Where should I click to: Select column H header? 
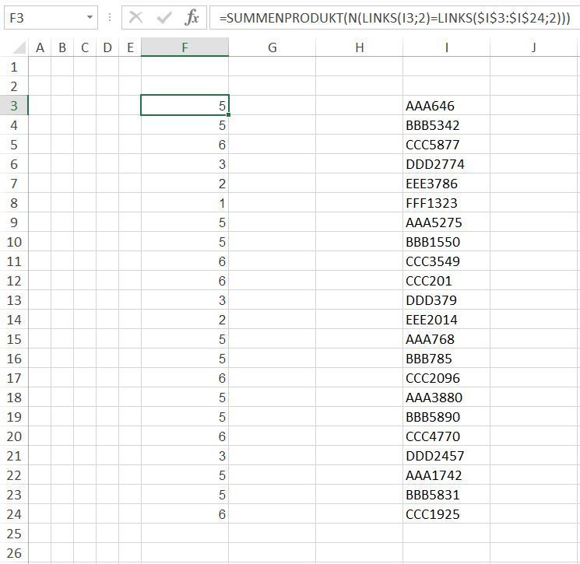point(359,47)
